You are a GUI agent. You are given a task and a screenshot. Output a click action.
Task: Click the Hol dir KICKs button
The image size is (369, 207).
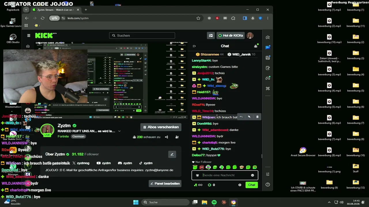231,35
